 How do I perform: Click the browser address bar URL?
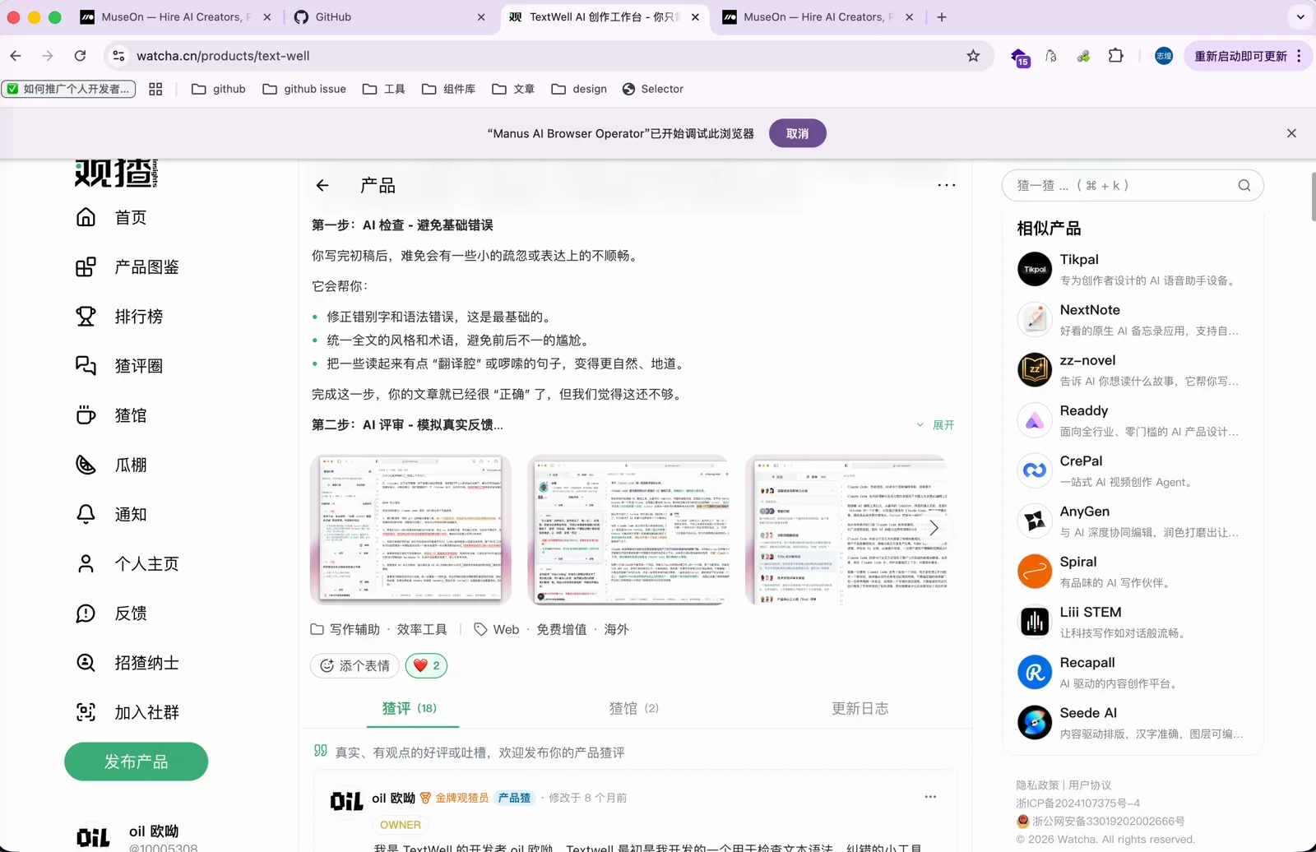[x=223, y=56]
